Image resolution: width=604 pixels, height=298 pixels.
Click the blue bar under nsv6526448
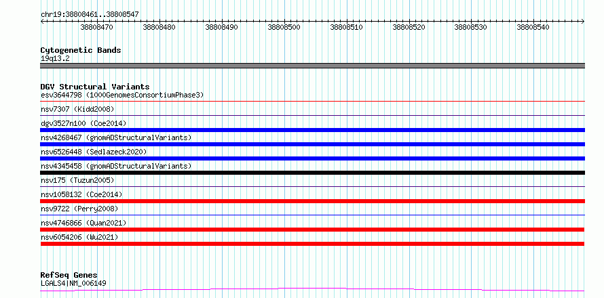click(x=312, y=158)
